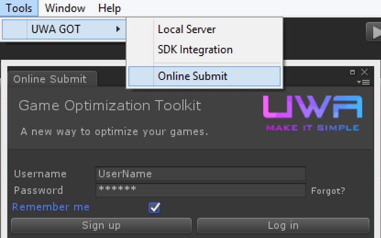Viewport: 381px width, 238px height.
Task: Toggle the Remember me checkbox
Action: coord(155,208)
